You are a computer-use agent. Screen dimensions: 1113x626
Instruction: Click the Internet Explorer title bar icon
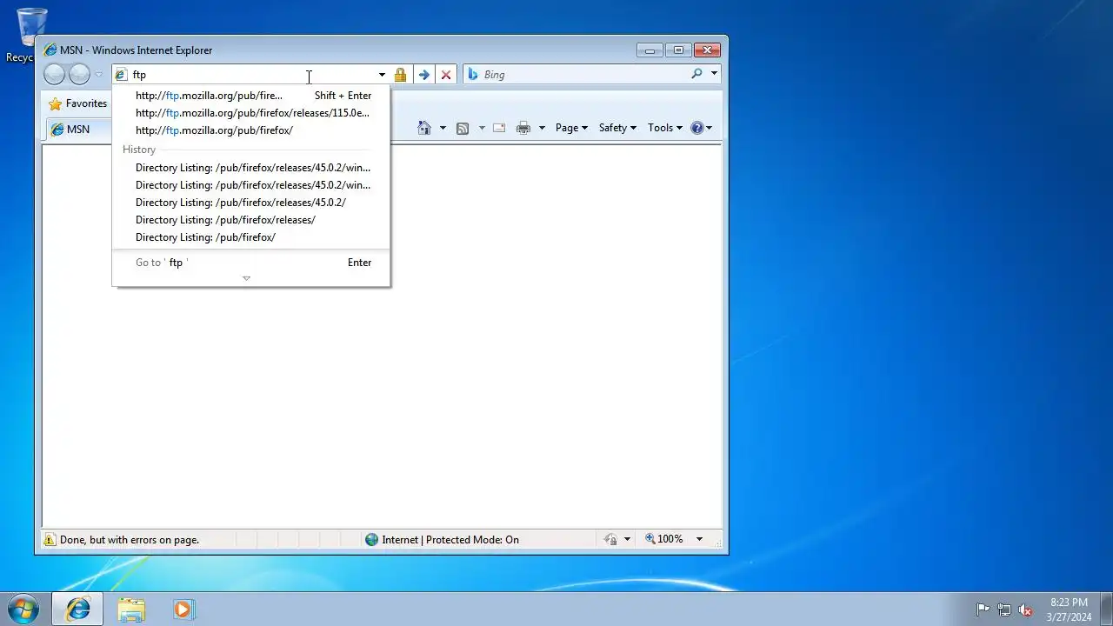50,50
